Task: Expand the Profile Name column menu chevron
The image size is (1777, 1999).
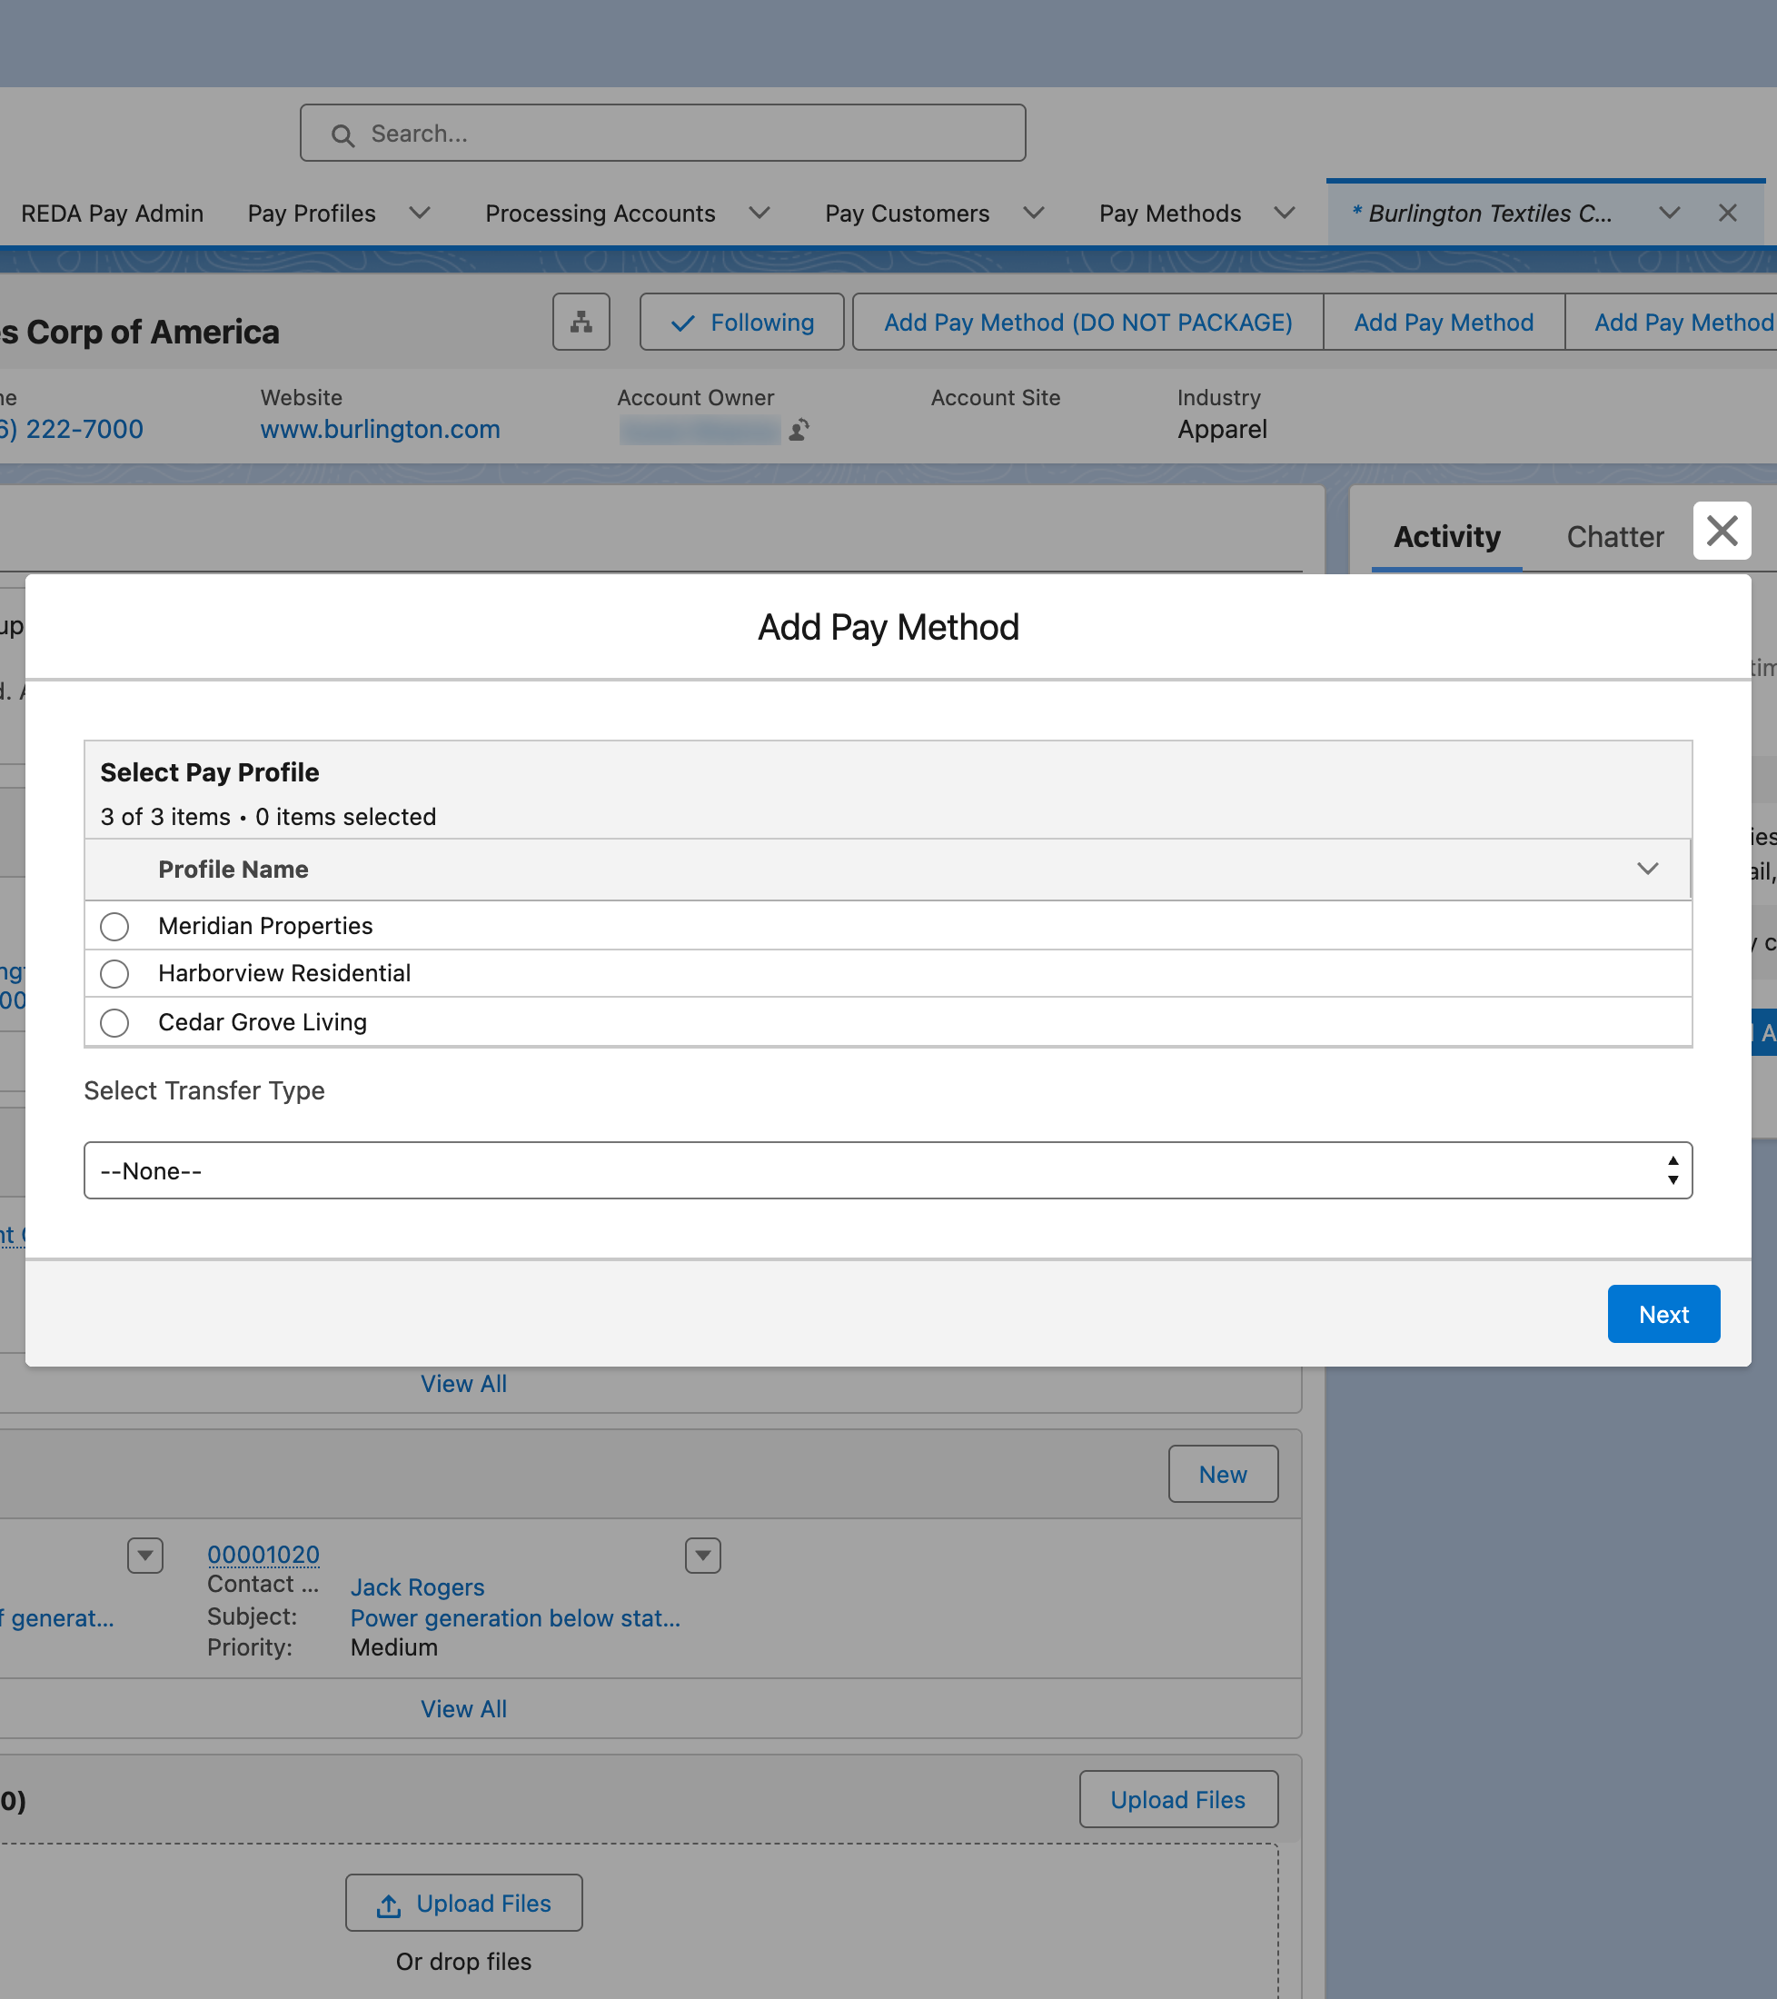Action: 1648,869
